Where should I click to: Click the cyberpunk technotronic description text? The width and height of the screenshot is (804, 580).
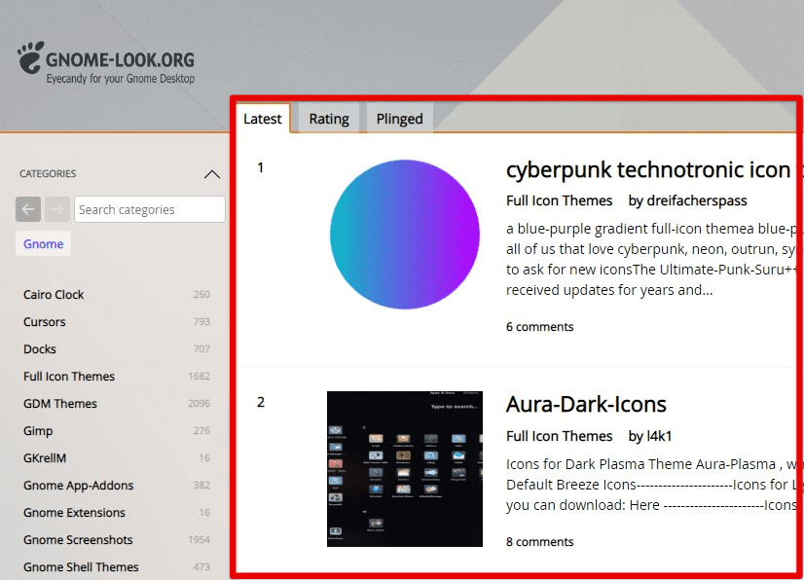click(x=651, y=259)
